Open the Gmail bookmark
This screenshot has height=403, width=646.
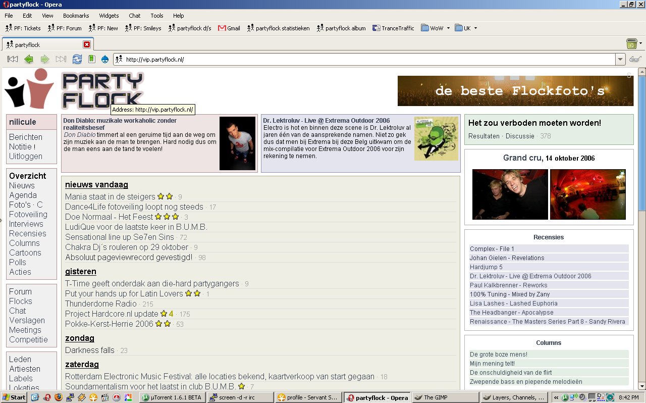tap(229, 28)
